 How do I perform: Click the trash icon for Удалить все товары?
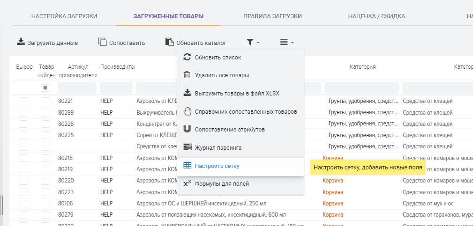(x=188, y=75)
